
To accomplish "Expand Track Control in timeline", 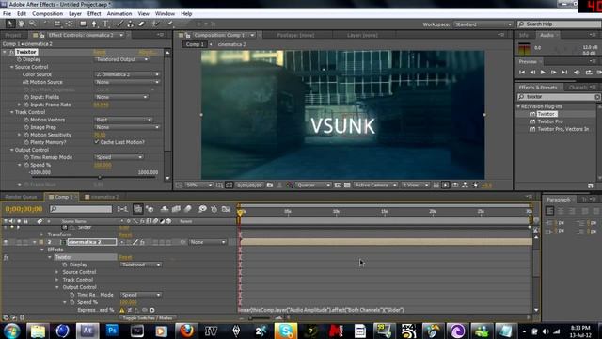I will (57, 280).
